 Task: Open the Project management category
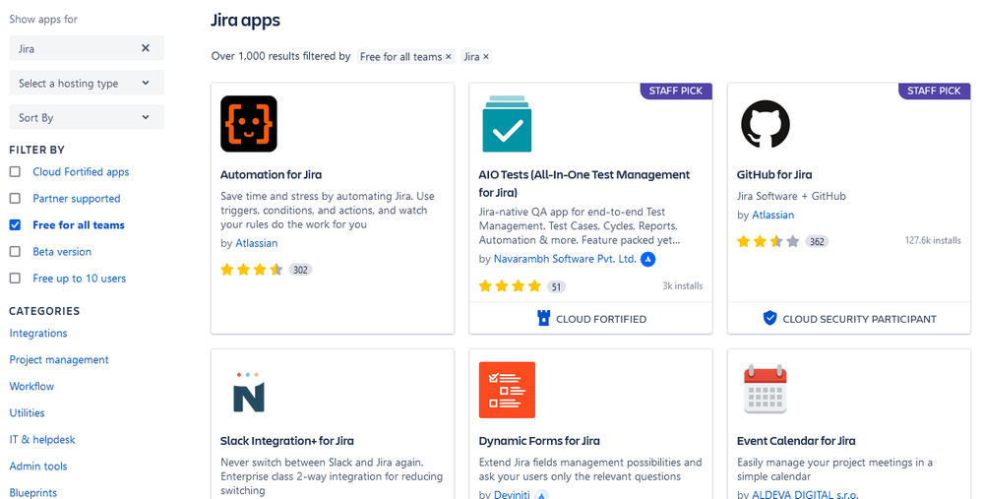click(59, 360)
